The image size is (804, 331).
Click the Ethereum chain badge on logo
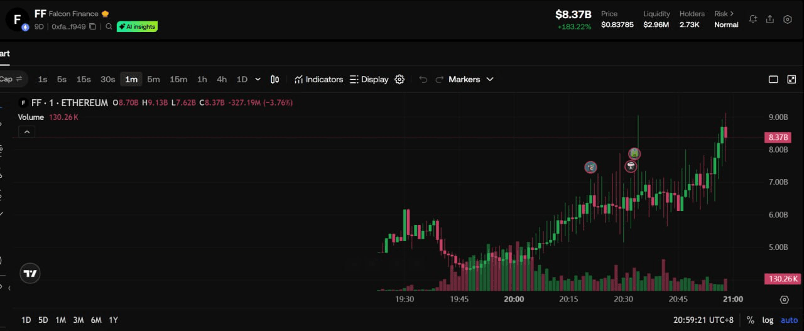(x=25, y=28)
